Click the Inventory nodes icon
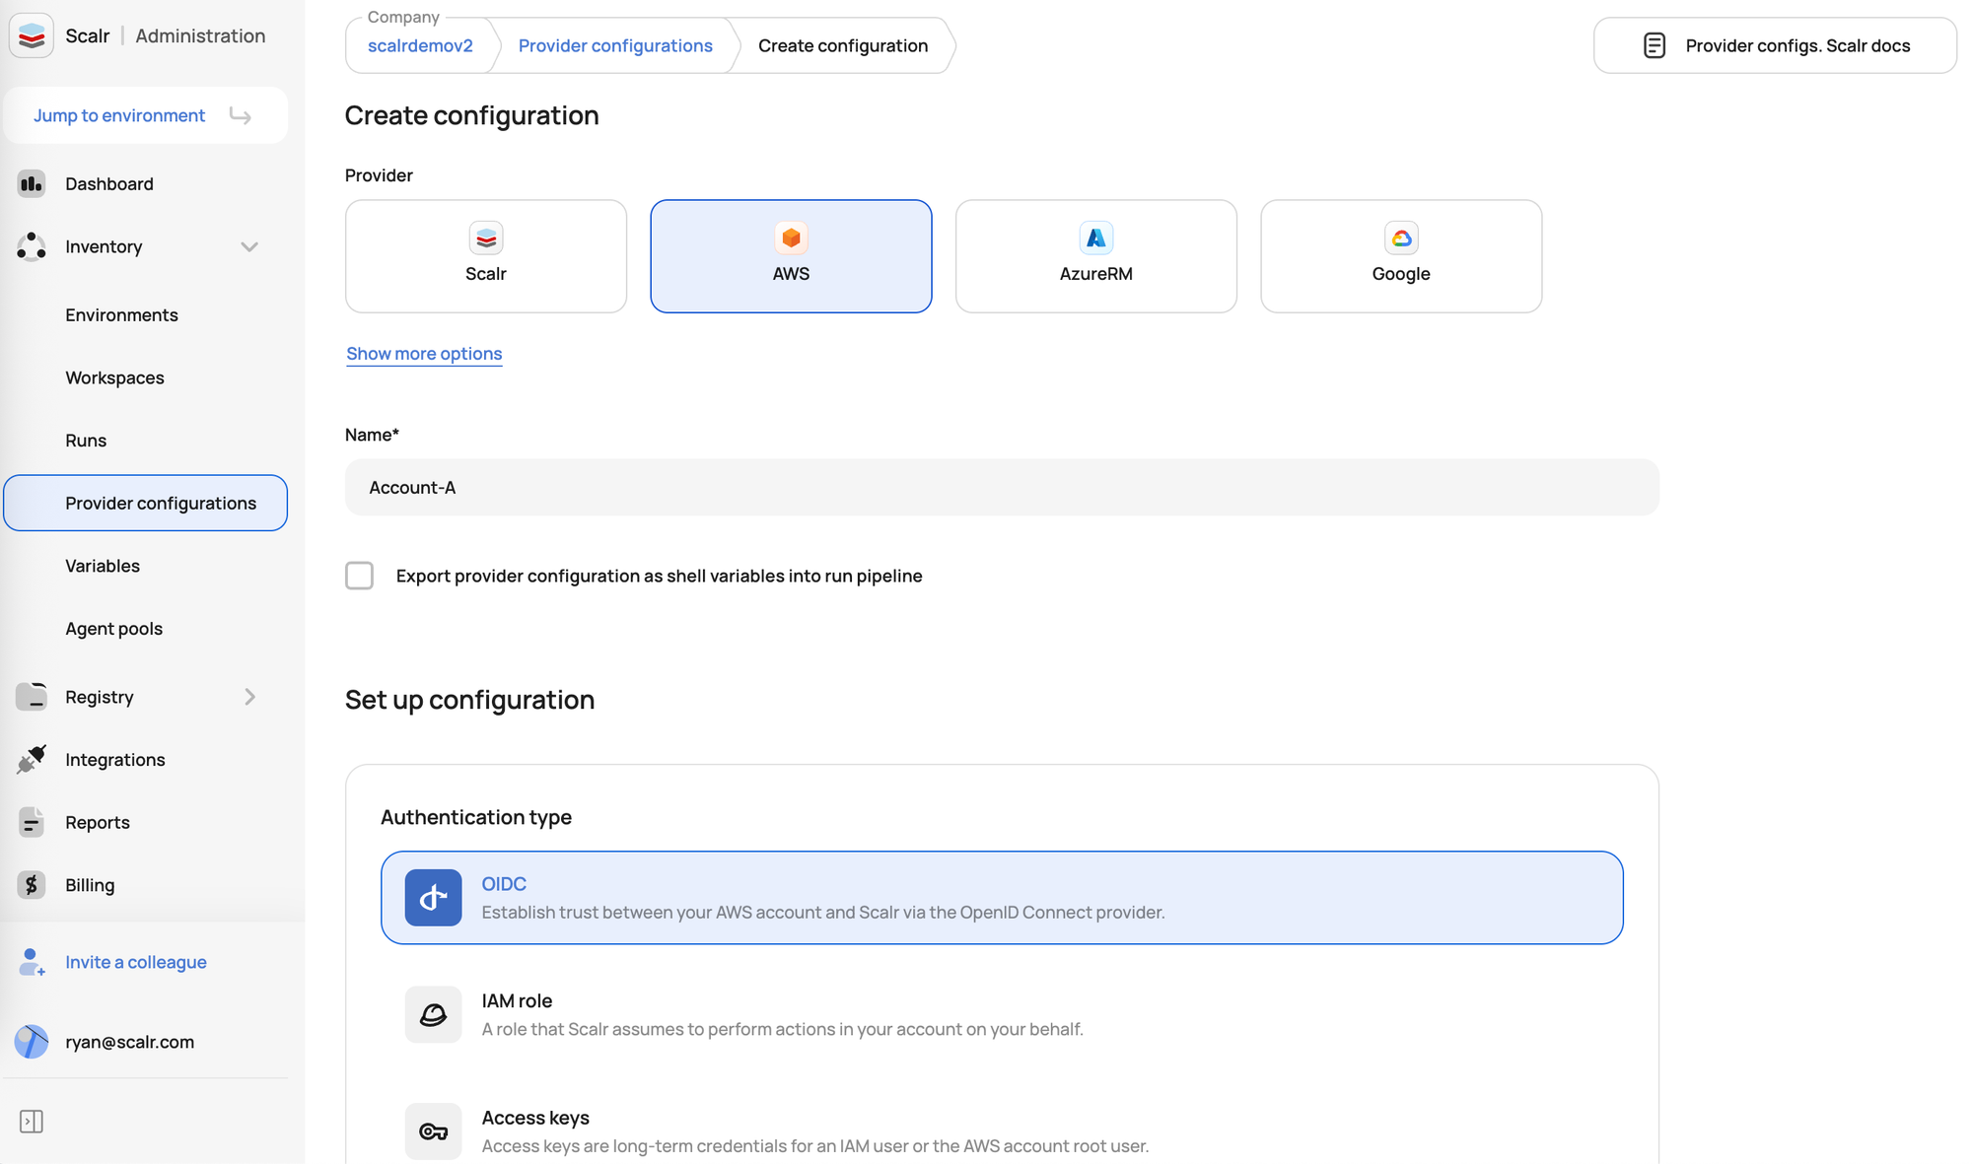The height and width of the screenshot is (1164, 1972). tap(32, 246)
